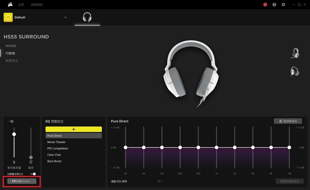The width and height of the screenshot is (310, 190).
Task: Select the NVIDIA section in sidebar
Action: [11, 46]
